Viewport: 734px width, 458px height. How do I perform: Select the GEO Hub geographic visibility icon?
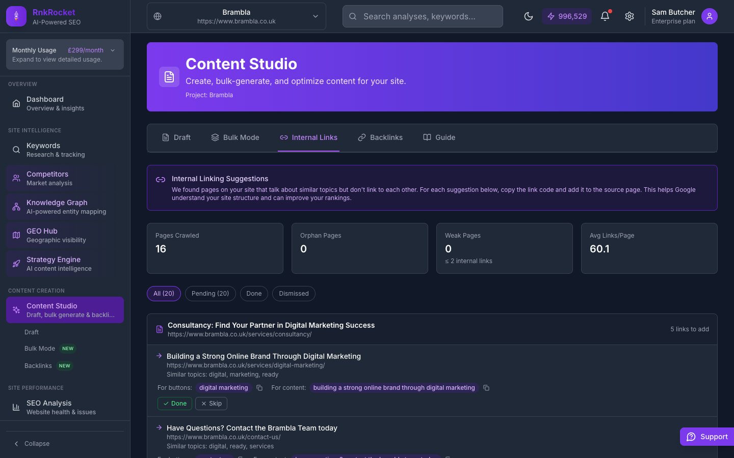coord(16,235)
